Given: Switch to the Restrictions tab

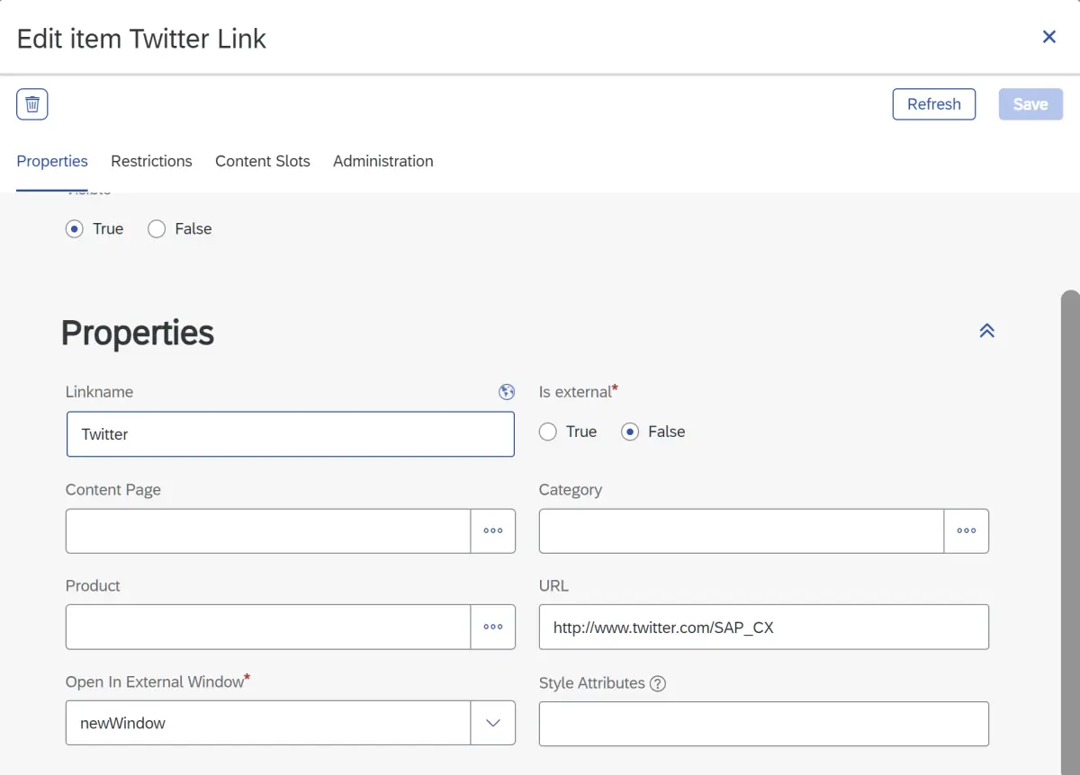Looking at the screenshot, I should (x=151, y=161).
